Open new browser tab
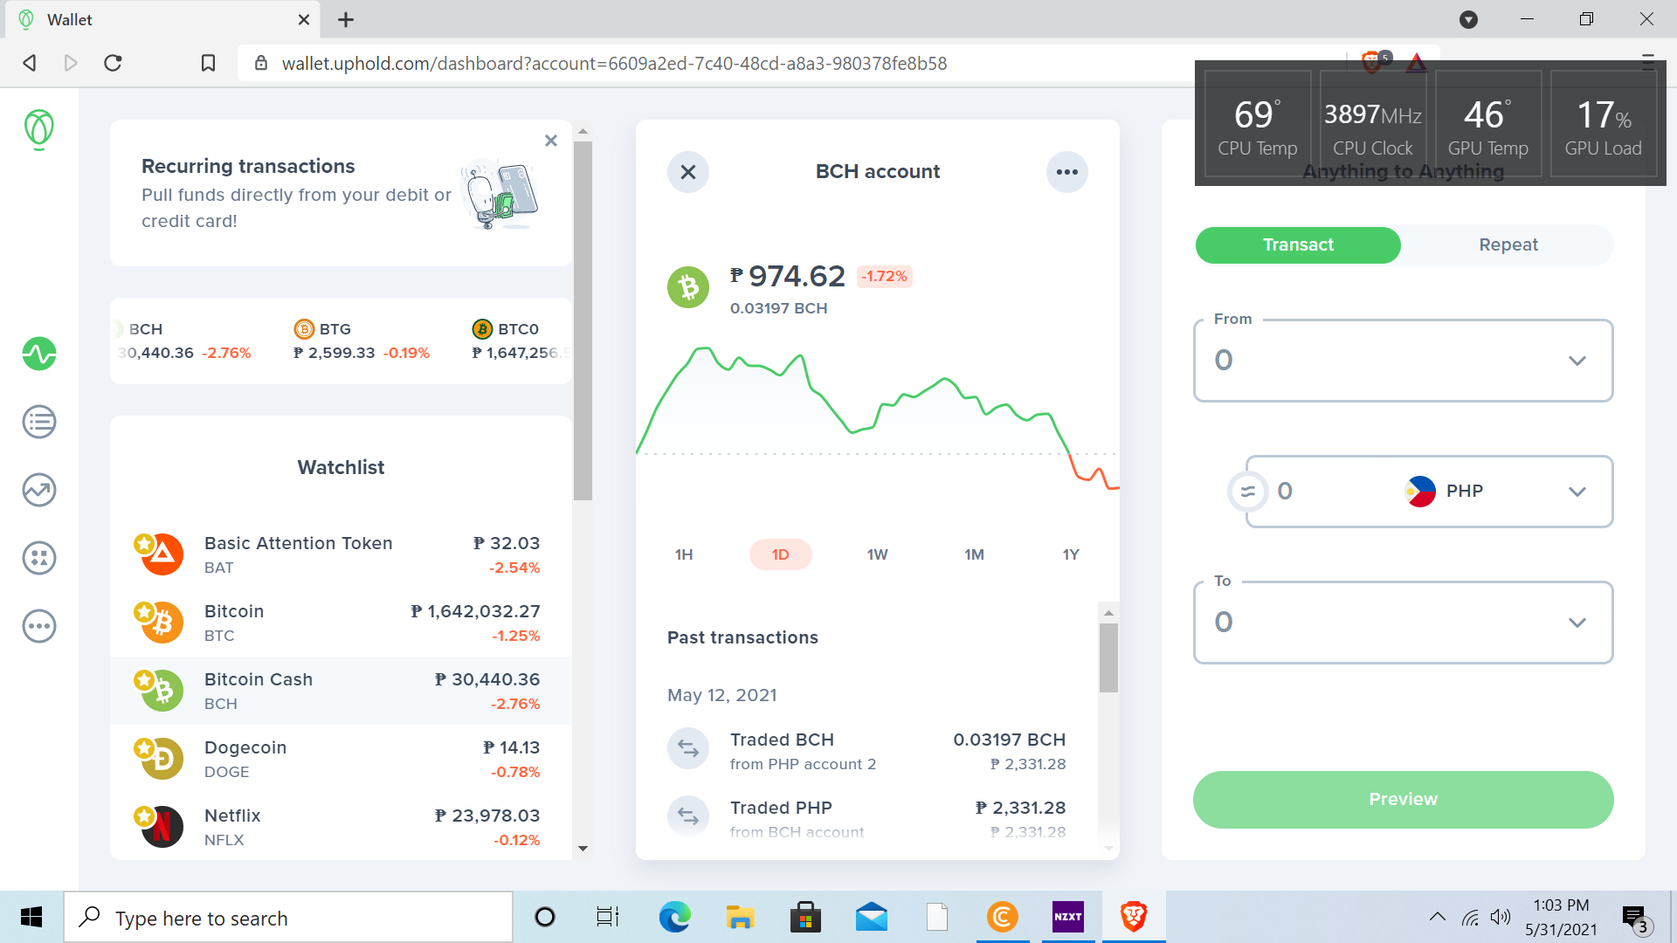 (346, 19)
